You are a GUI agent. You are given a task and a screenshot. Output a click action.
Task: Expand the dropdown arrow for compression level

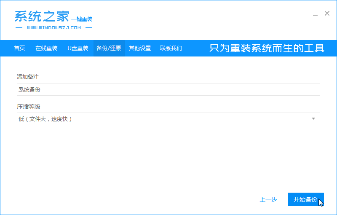(x=313, y=119)
